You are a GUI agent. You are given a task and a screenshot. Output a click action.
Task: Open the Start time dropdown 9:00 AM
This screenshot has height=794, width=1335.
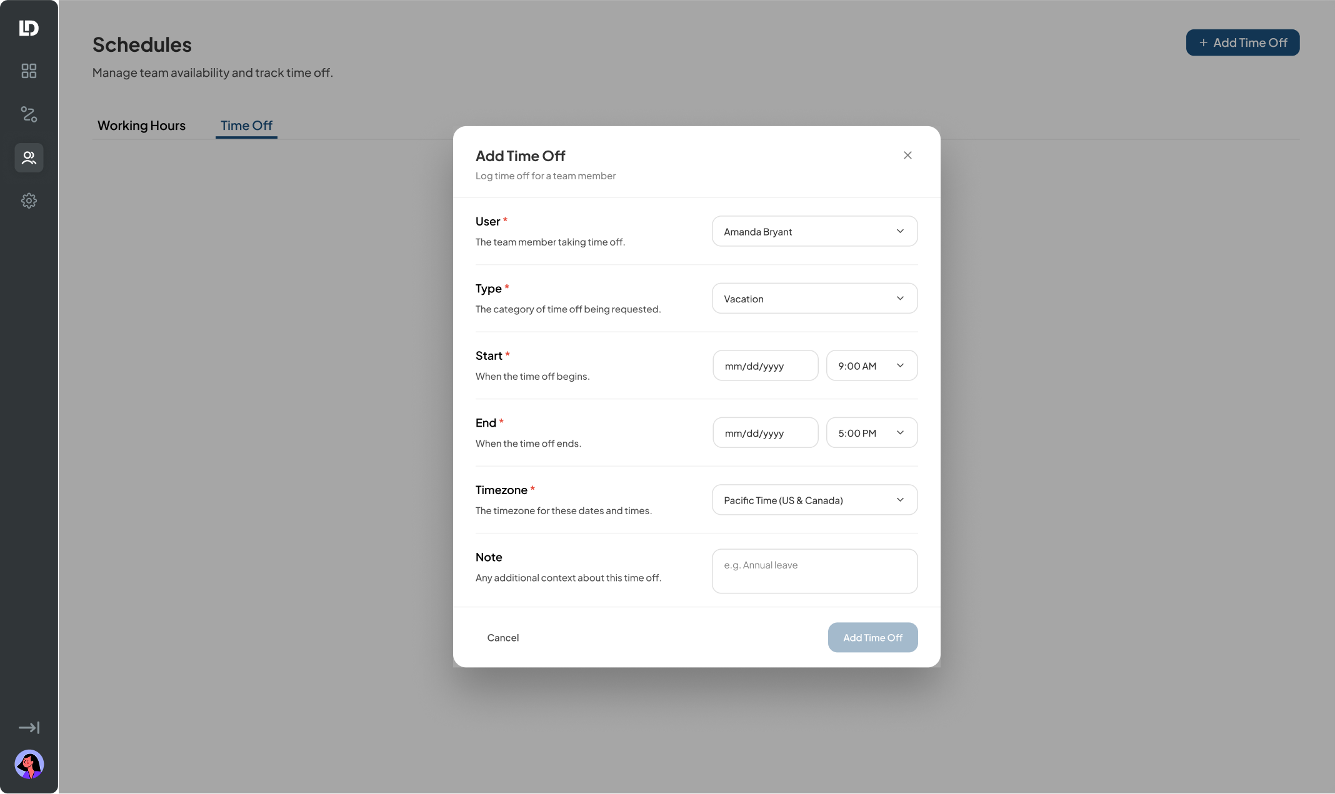pyautogui.click(x=871, y=365)
